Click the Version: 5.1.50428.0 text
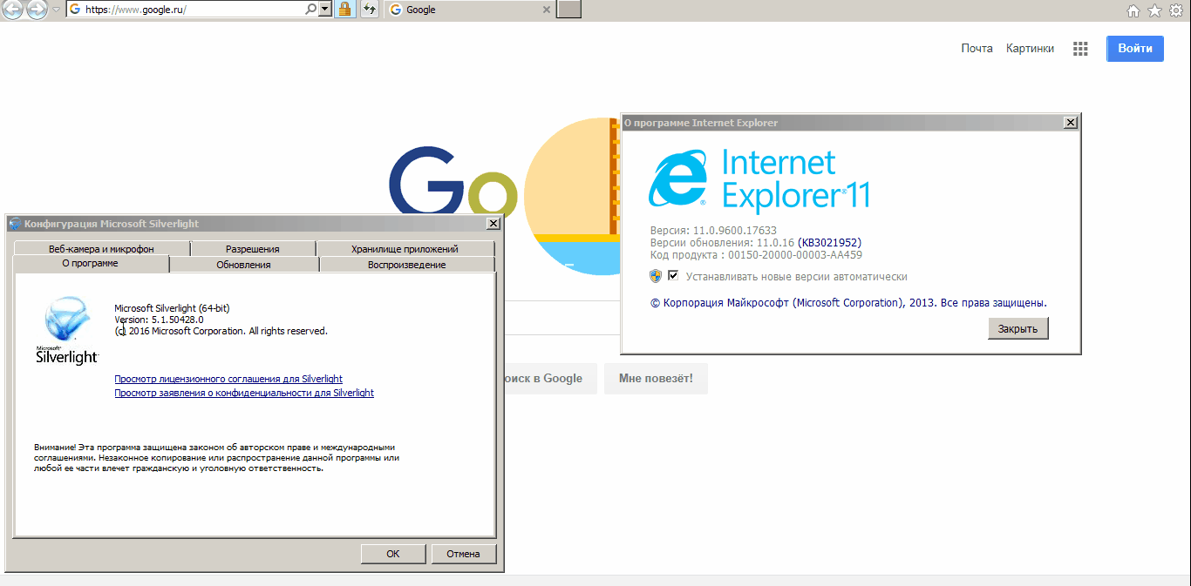The height and width of the screenshot is (586, 1191). point(159,320)
